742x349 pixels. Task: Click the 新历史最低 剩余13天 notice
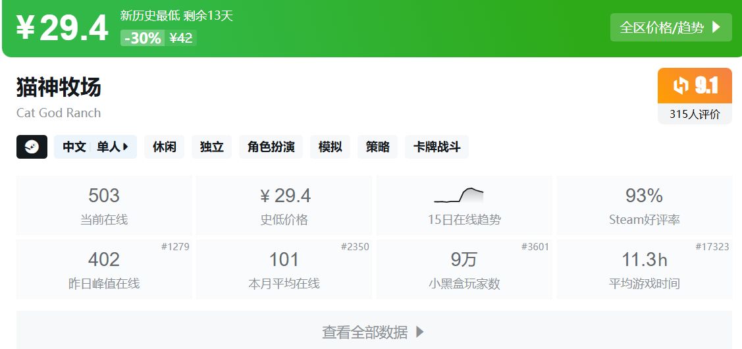click(x=176, y=16)
